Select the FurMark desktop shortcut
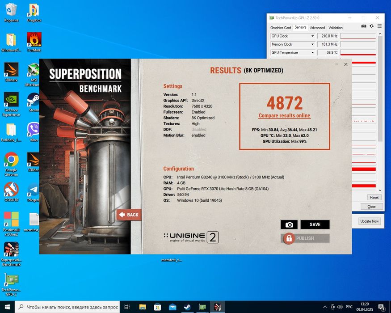The image size is (391, 313). click(34, 42)
